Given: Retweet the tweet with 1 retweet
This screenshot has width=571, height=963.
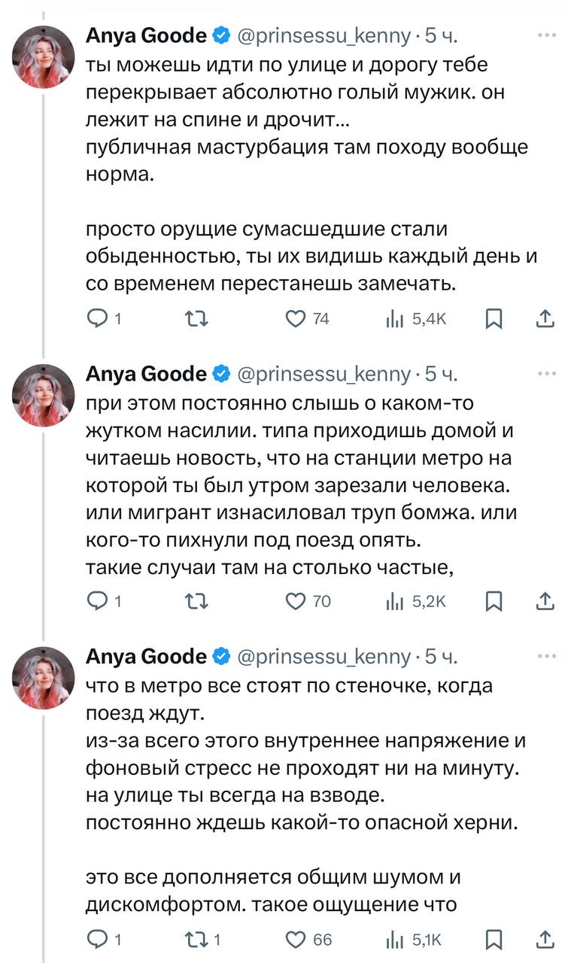Looking at the screenshot, I should 196,939.
